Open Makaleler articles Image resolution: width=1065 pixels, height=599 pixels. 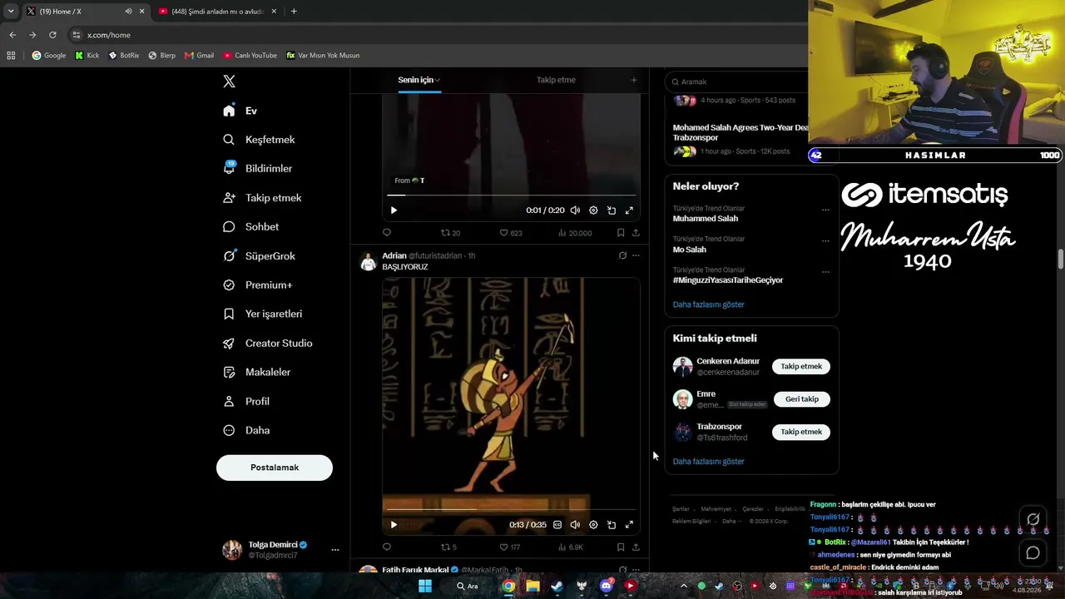point(256,372)
